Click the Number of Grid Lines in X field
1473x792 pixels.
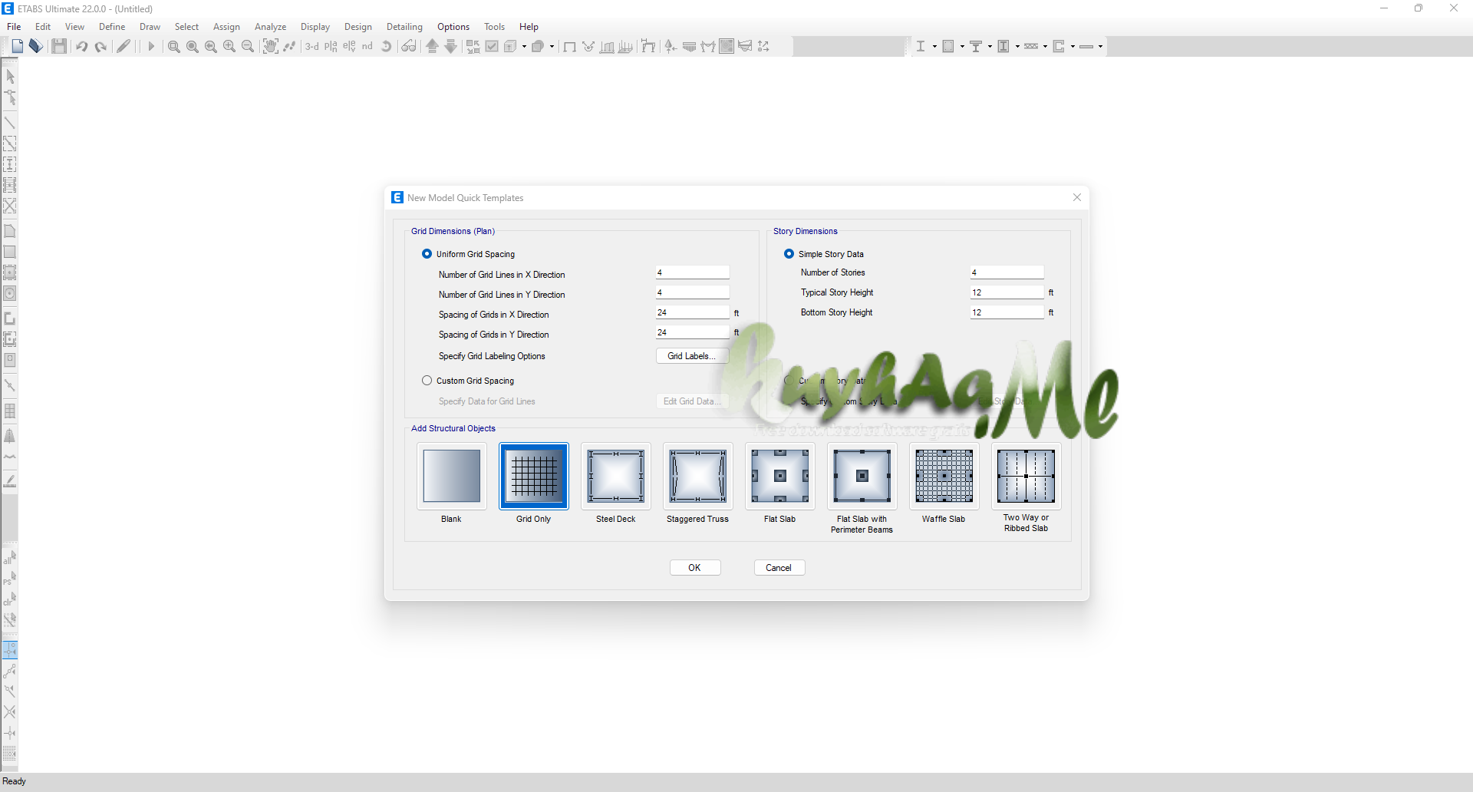click(x=693, y=272)
